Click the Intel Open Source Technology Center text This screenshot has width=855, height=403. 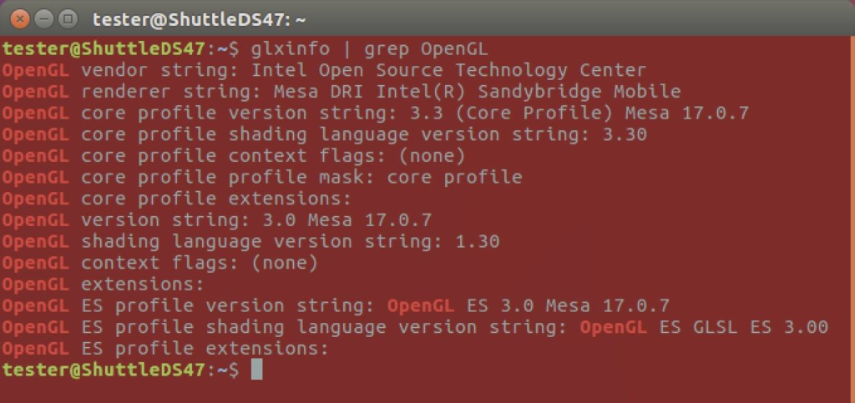click(448, 70)
